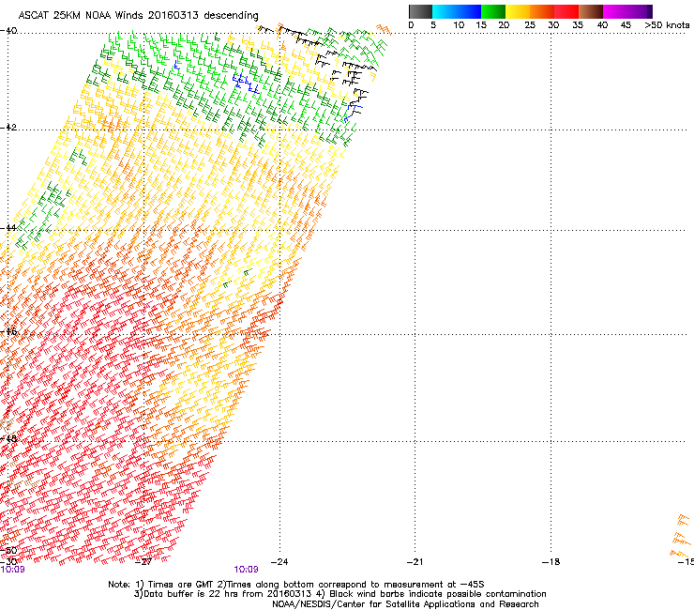The width and height of the screenshot is (694, 610).
Task: Click the '-46' latitude axis label
Action: pyautogui.click(x=8, y=331)
